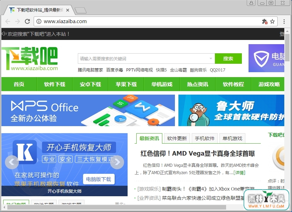The image size is (292, 212).
Task: Click the 鲁大师 banner ad
Action: pos(231,110)
